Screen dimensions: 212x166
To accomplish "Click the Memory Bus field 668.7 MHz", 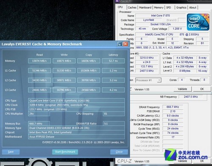I will click(x=39, y=123).
